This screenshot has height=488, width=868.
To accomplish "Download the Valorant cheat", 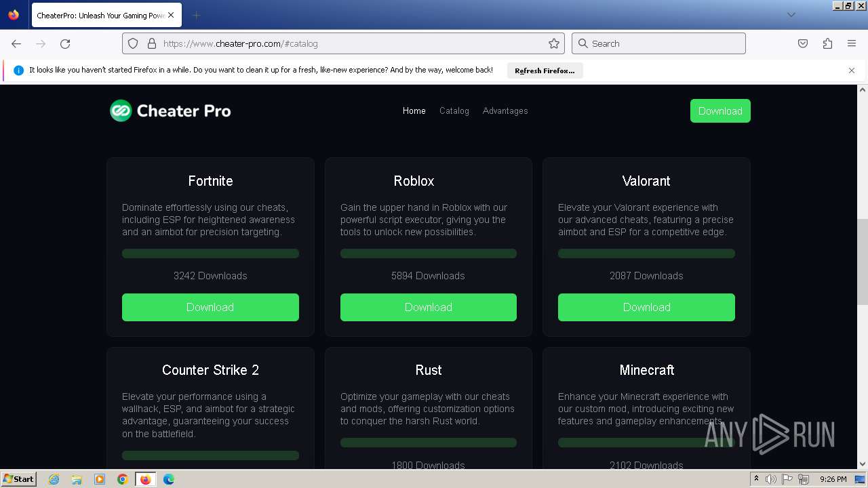I will coord(646,307).
